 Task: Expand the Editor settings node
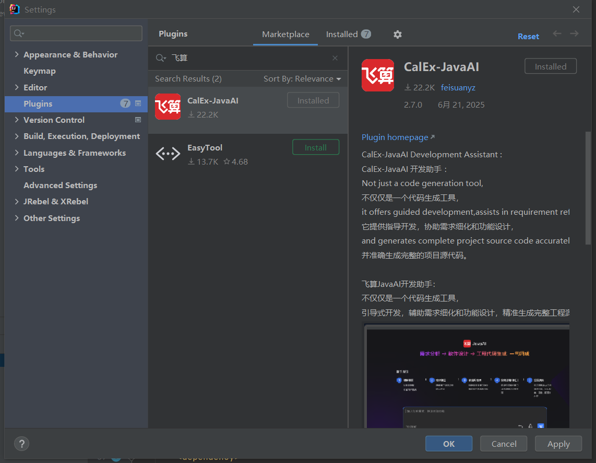pyautogui.click(x=17, y=87)
